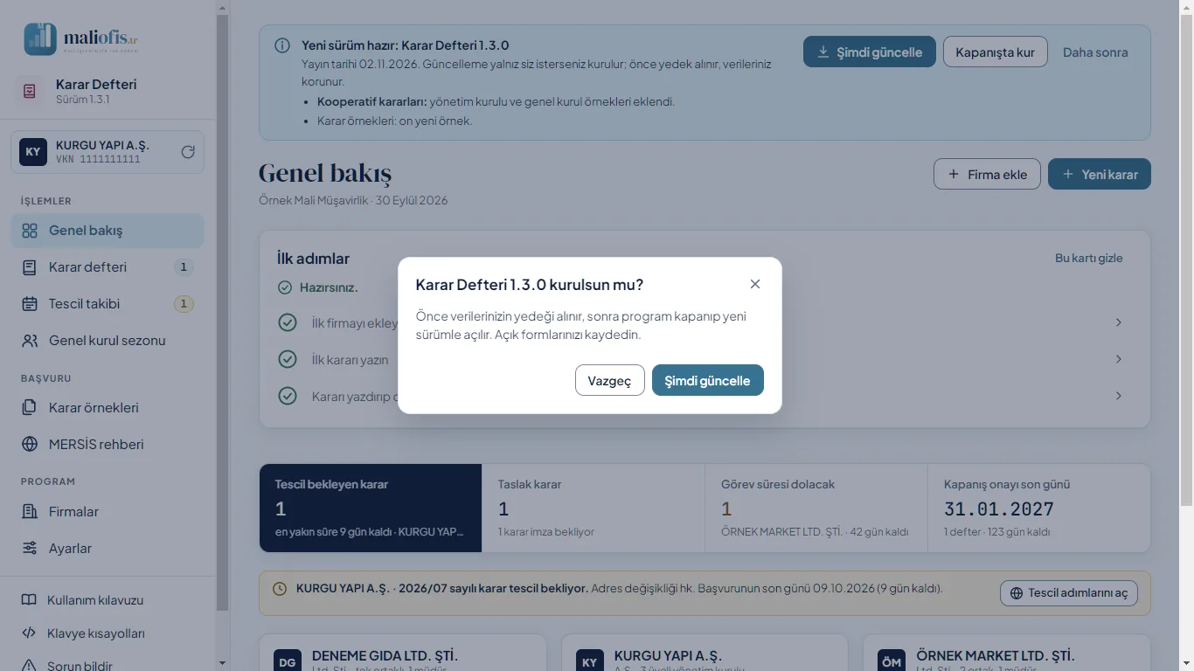Click the Ayarlar sliders icon
This screenshot has width=1194, height=671.
tap(30, 549)
